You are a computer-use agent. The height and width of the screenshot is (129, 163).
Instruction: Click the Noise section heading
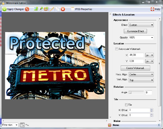117,121
